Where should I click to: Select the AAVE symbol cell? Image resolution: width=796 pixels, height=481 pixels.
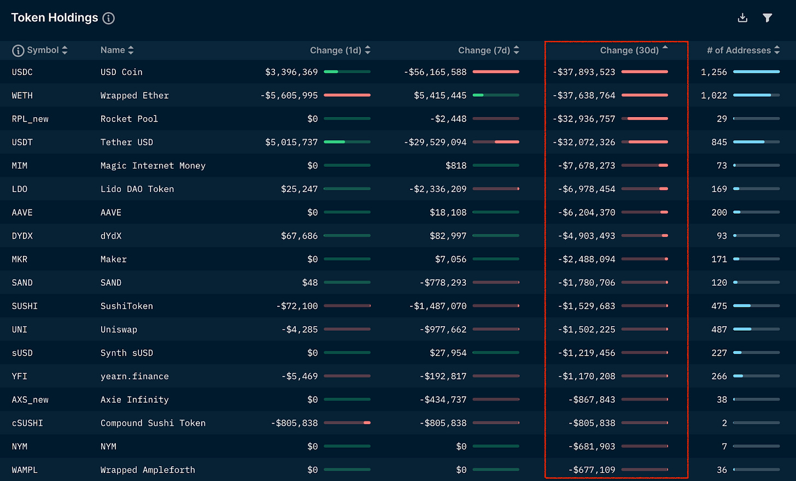(22, 213)
